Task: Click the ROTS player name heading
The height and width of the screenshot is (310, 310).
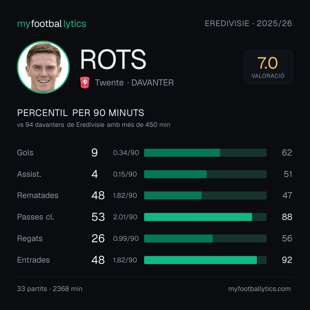Action: pos(113,59)
